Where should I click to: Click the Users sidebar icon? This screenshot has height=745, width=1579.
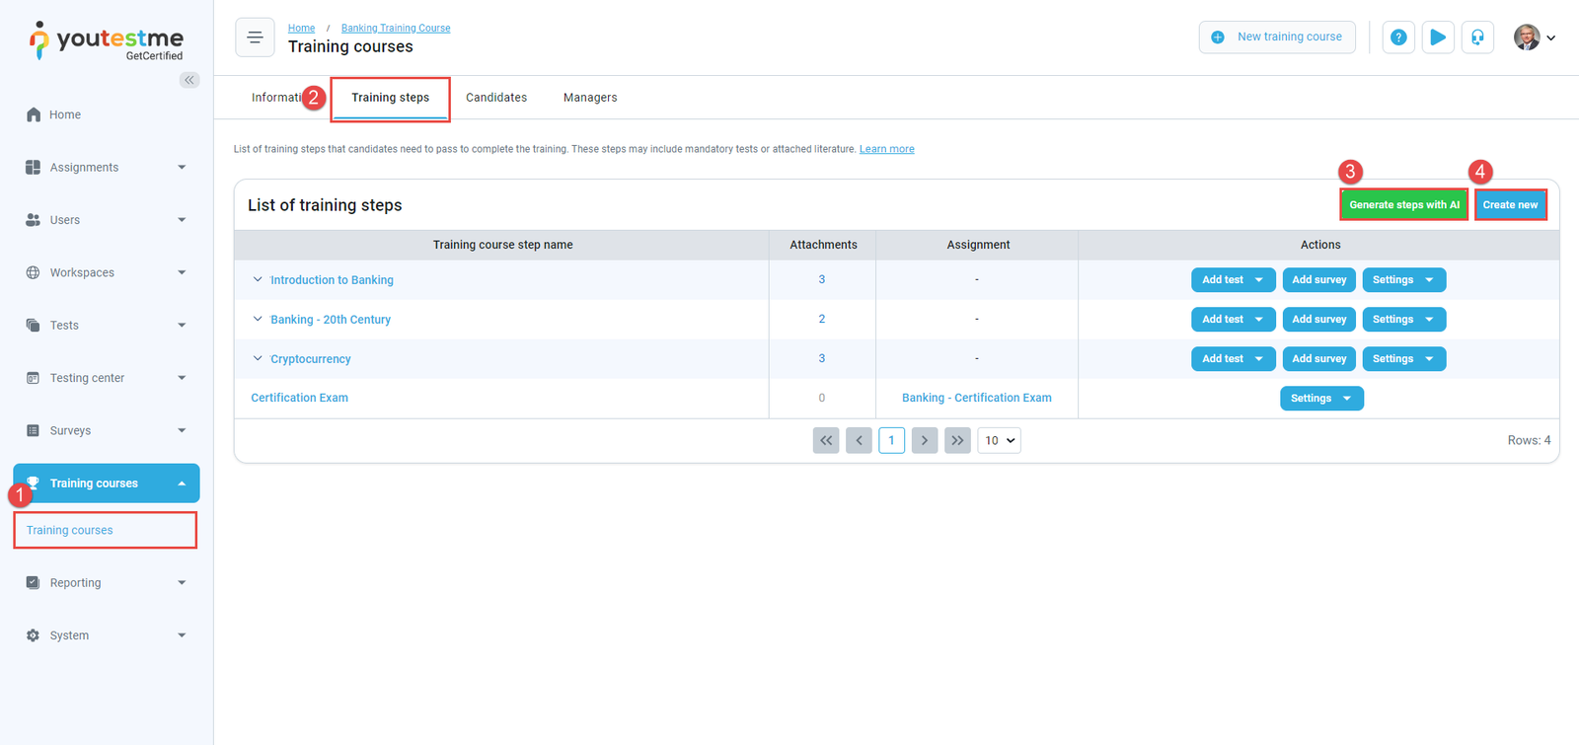click(34, 220)
